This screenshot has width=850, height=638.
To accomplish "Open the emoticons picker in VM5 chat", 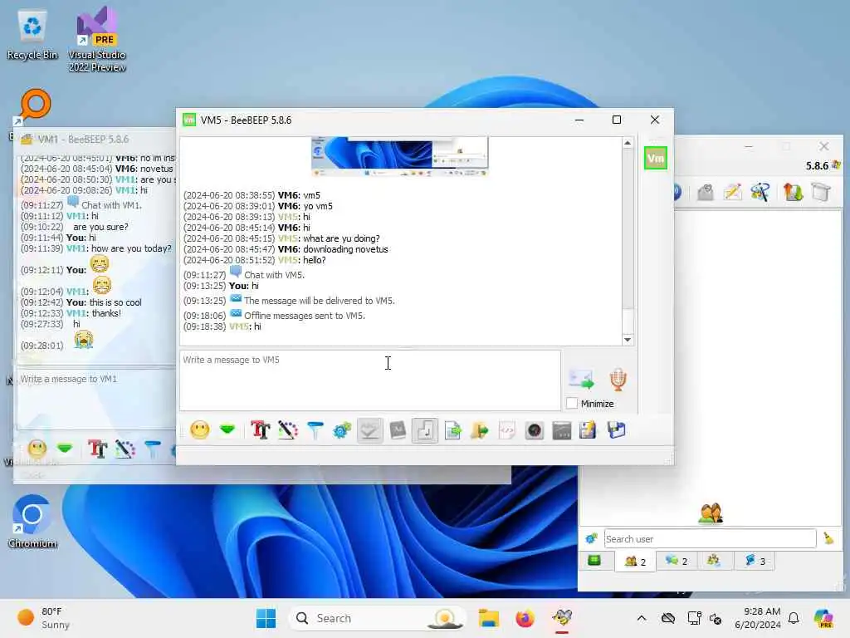I will coord(200,431).
